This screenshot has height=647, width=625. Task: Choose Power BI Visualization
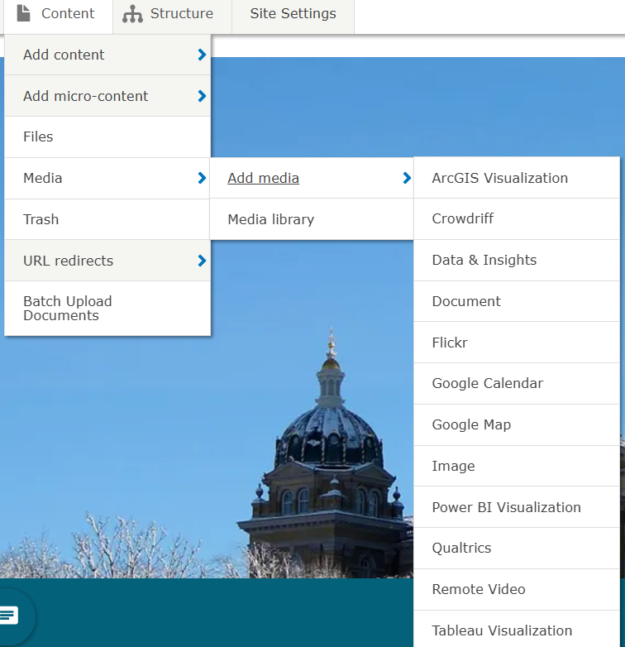tap(506, 507)
